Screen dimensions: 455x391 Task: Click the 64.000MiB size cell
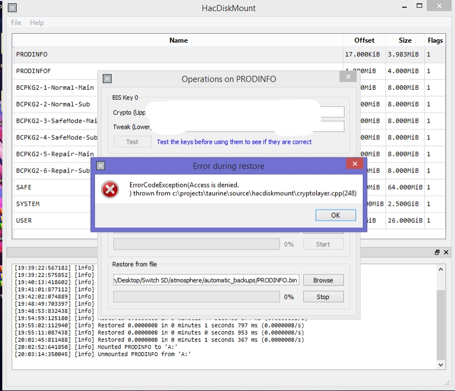tap(405, 187)
